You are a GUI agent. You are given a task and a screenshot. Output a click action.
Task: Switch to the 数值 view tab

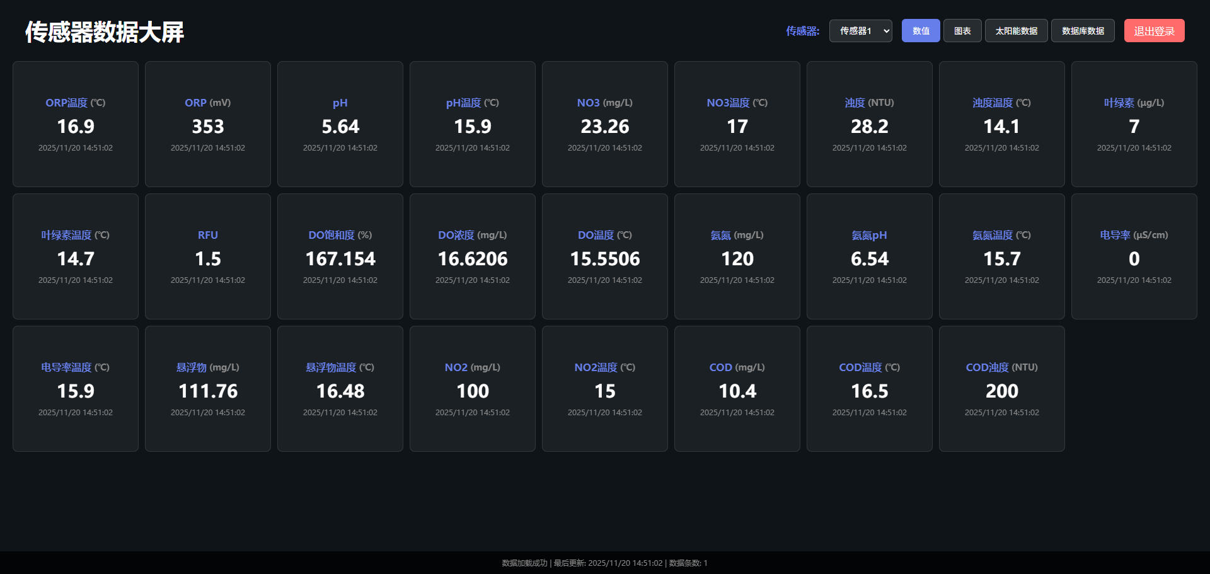click(x=921, y=31)
